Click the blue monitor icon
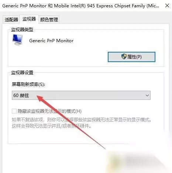This screenshot has height=173, width=172. click(x=17, y=40)
